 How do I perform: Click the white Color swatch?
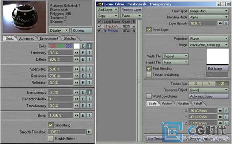click(x=77, y=46)
